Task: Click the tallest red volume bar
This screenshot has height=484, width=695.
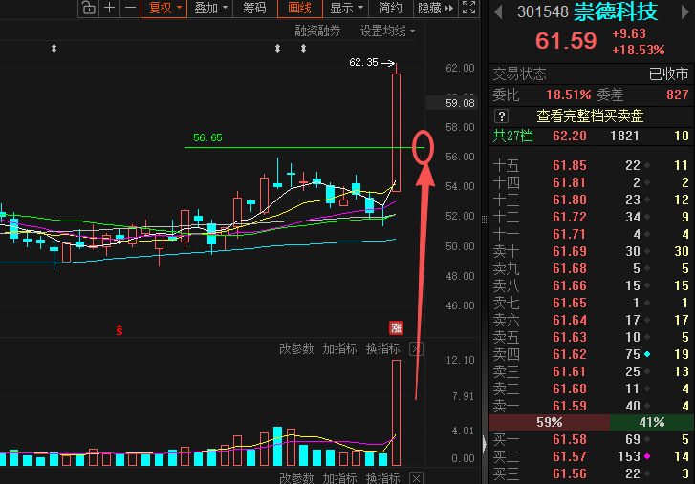Action: 396,412
